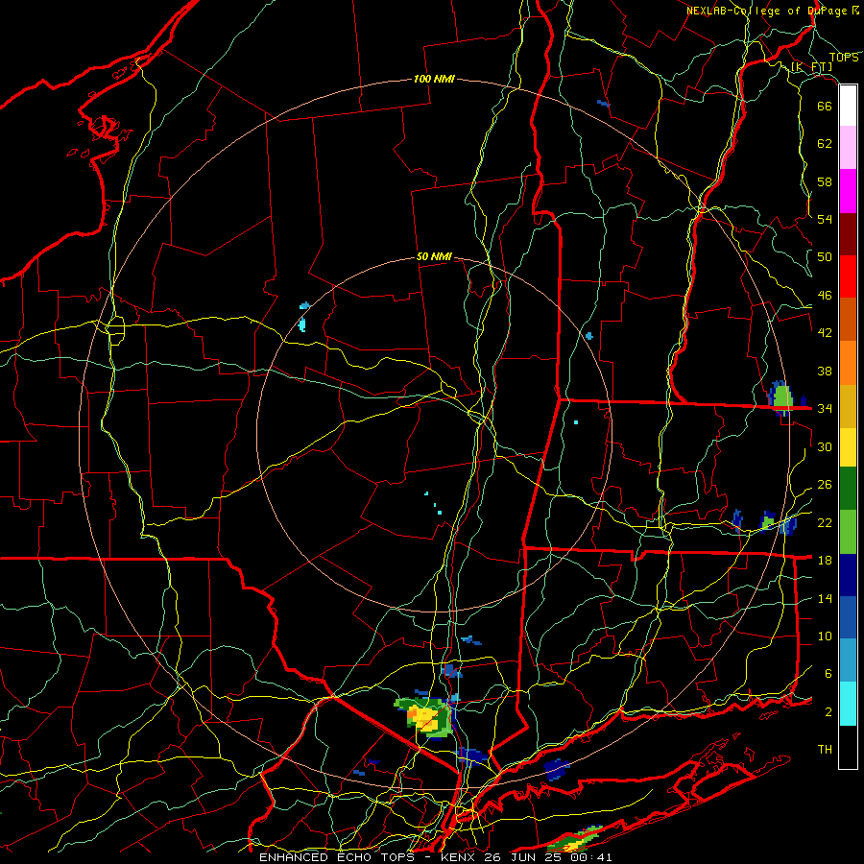Click the '100 NMI' range ring label
Viewport: 864px width, 864px height.
coord(434,80)
